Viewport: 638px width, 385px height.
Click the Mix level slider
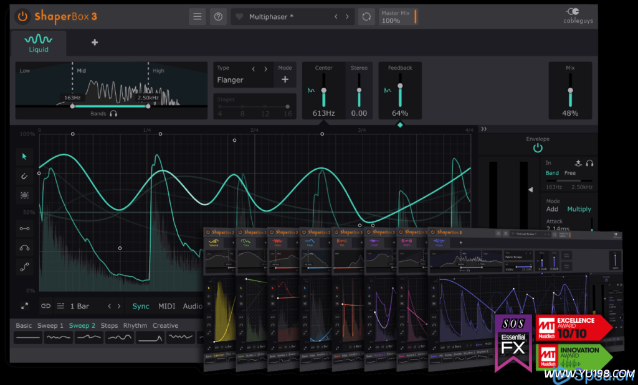pos(570,91)
